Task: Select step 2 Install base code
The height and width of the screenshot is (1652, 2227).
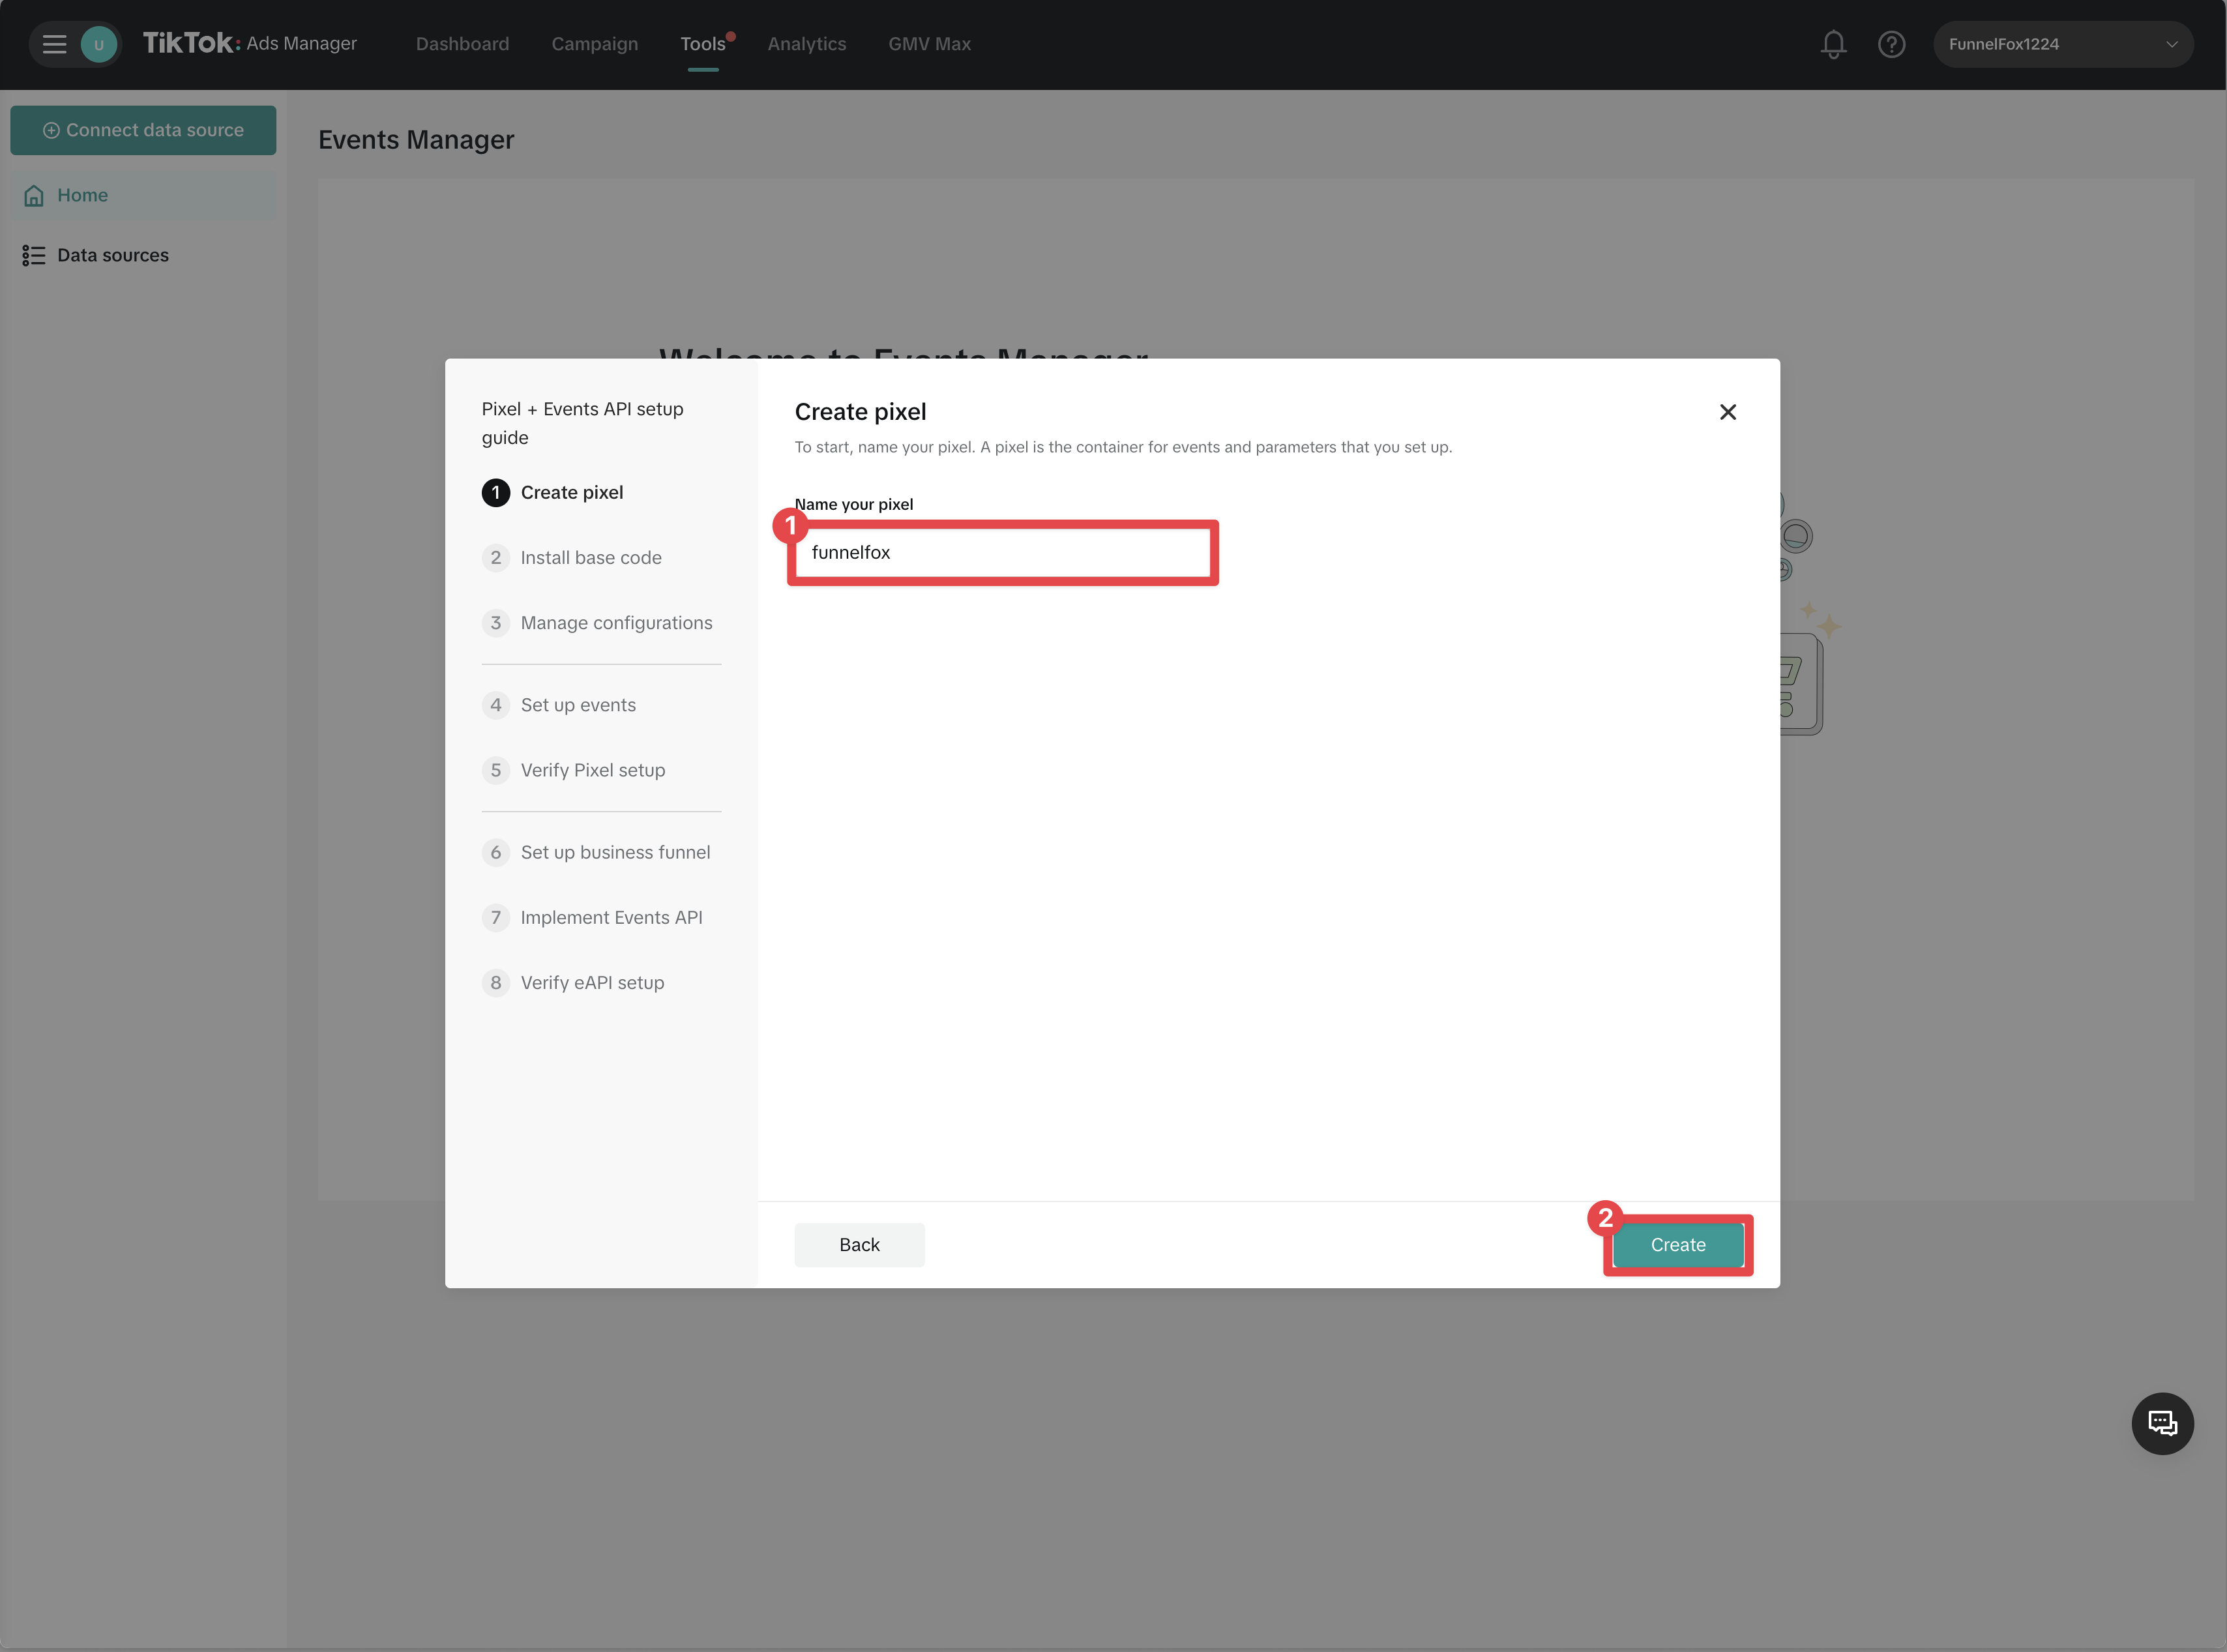Action: tap(590, 558)
